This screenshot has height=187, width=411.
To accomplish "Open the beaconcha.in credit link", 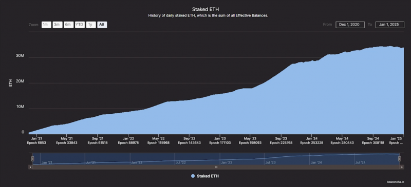I will tap(395, 181).
